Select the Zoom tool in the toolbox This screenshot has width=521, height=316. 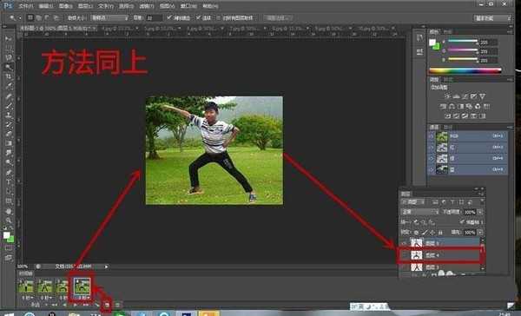(x=8, y=221)
